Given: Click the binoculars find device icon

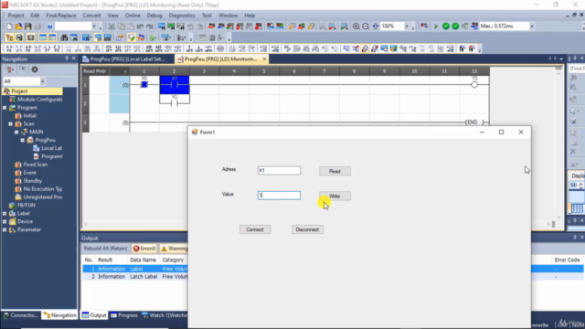Looking at the screenshot, I should pyautogui.click(x=64, y=37).
